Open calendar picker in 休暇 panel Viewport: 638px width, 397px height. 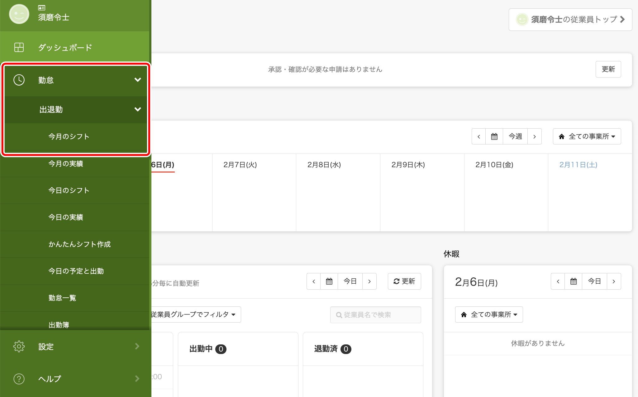coord(573,281)
